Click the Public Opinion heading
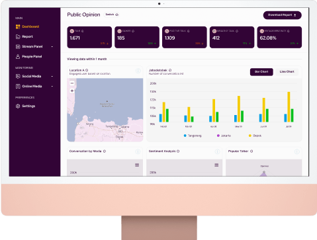This screenshot has width=317, height=240. pyautogui.click(x=83, y=15)
